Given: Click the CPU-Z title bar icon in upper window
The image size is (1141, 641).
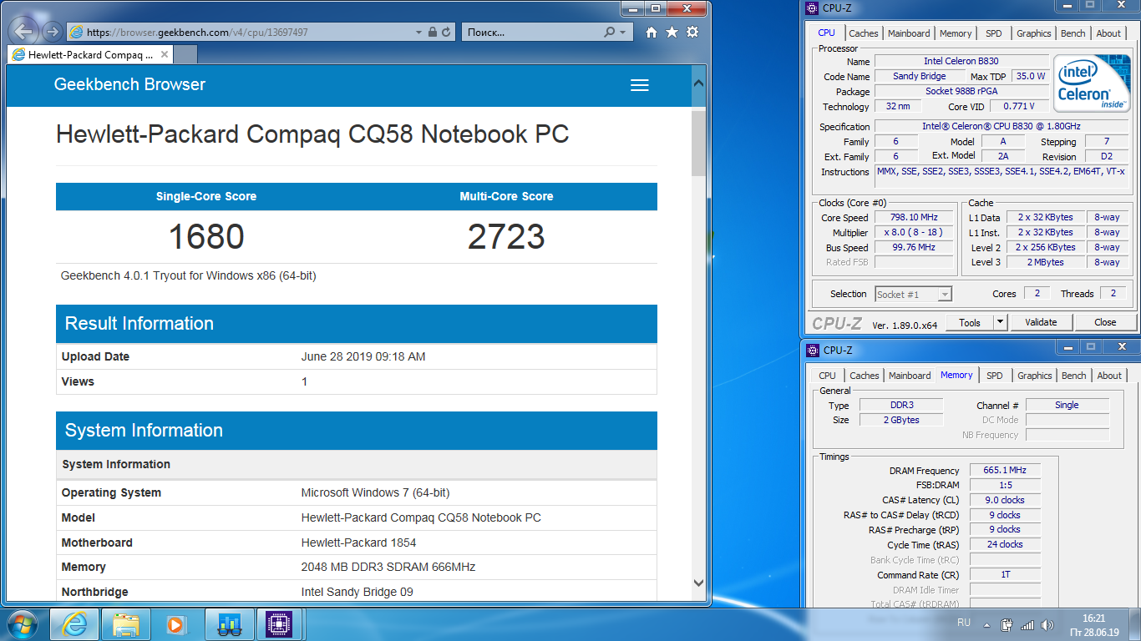Looking at the screenshot, I should [x=811, y=8].
